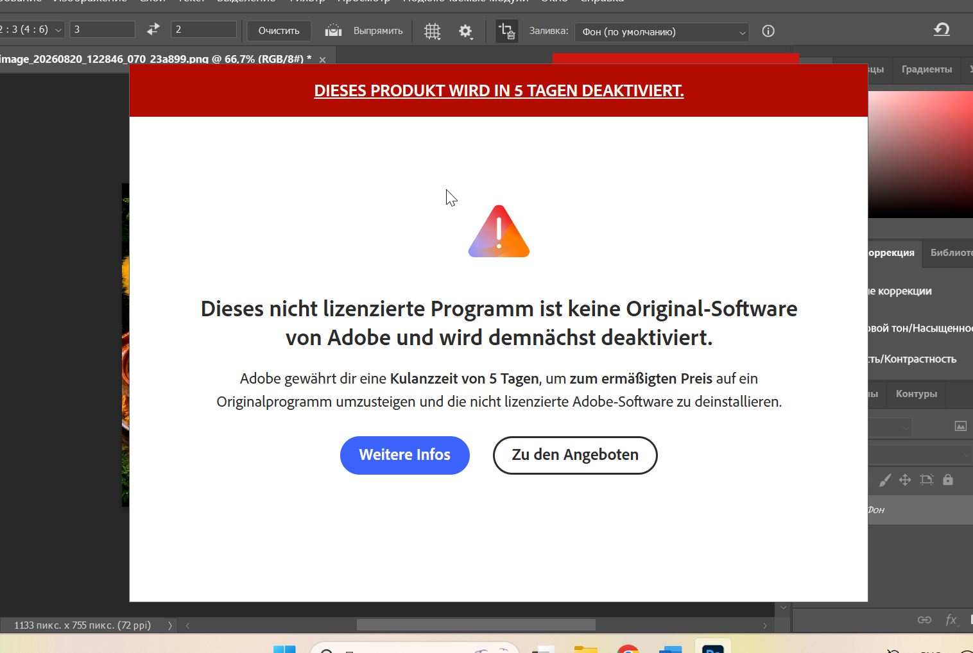Click the horizontal scrollbar left arrow
973x653 pixels.
click(x=187, y=625)
